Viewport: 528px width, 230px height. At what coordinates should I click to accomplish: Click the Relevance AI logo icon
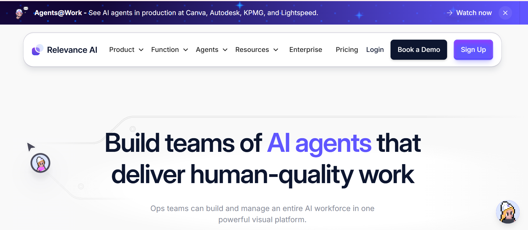(x=38, y=50)
